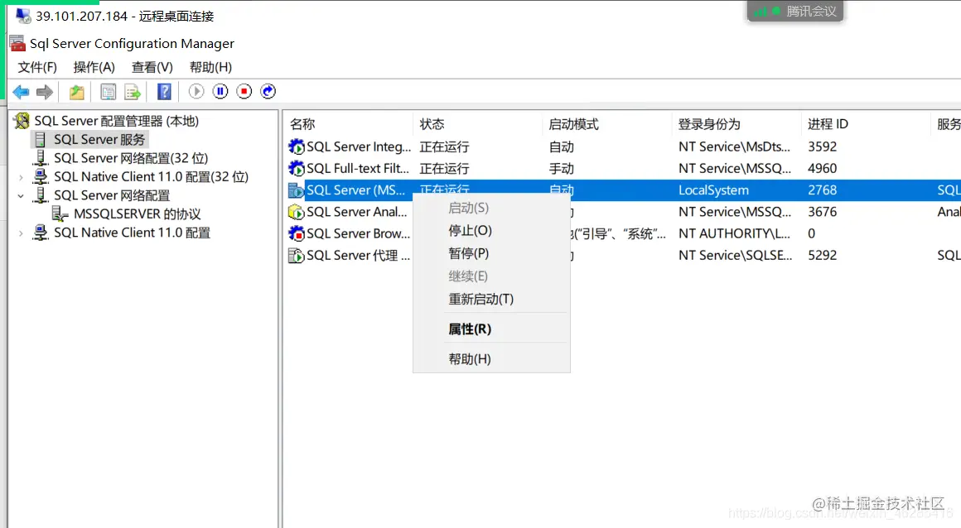
Task: Choose 重新启动(T) in the context menu
Action: point(491,300)
